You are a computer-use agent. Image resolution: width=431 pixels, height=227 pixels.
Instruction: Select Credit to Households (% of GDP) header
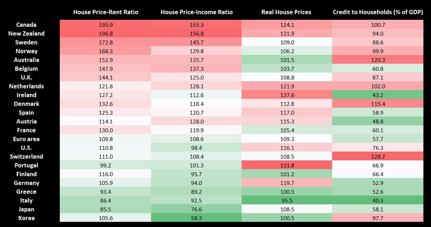(378, 11)
